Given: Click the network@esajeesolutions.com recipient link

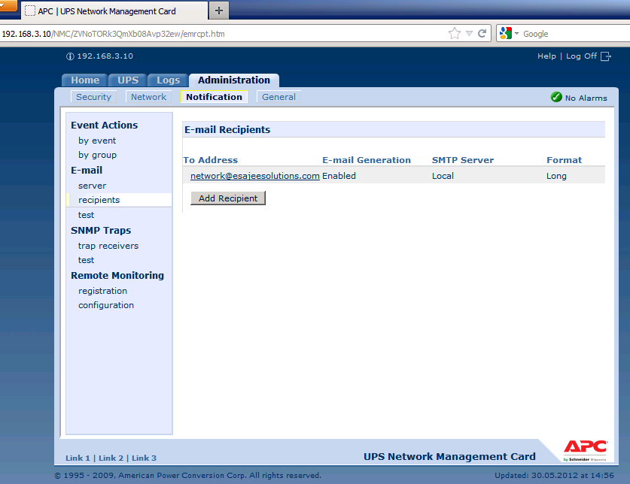Looking at the screenshot, I should click(254, 176).
